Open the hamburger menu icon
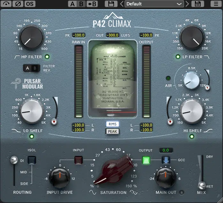 click(215, 4)
